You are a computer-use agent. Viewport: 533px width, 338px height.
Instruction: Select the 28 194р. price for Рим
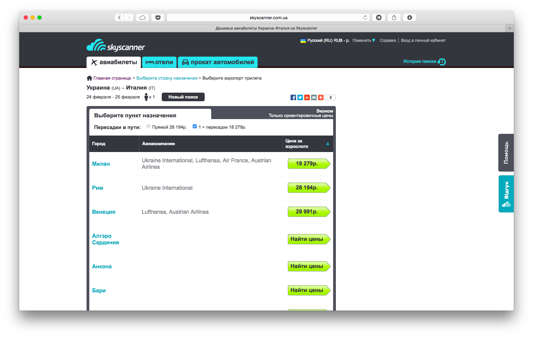coord(309,188)
